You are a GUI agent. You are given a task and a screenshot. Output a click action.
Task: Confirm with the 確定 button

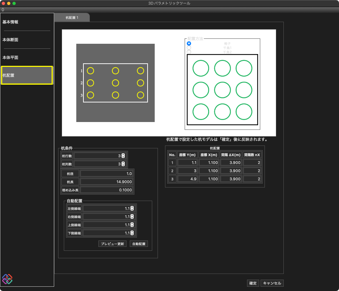(253, 283)
